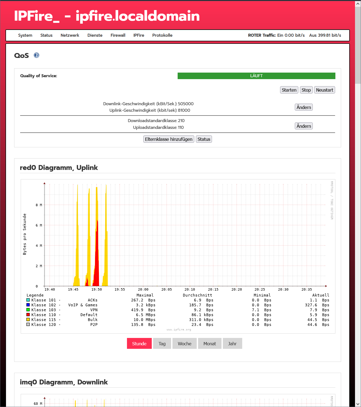Click Ändern for standard classes
This screenshot has width=361, height=407.
tap(304, 126)
